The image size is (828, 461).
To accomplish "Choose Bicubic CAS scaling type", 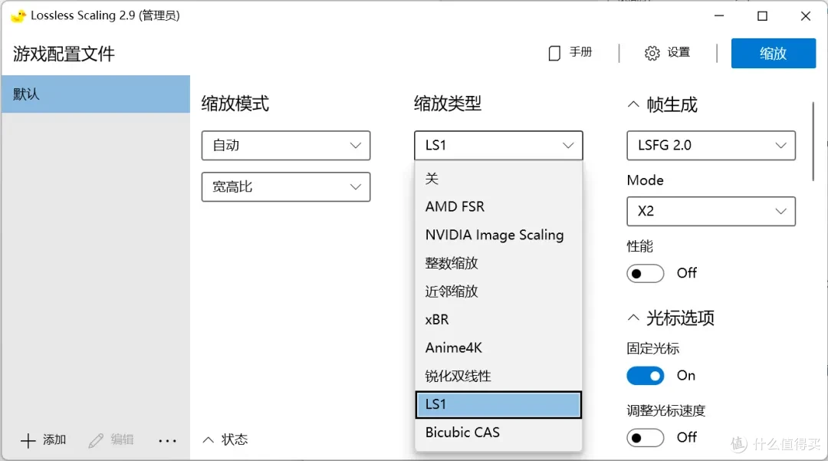I will coord(498,433).
